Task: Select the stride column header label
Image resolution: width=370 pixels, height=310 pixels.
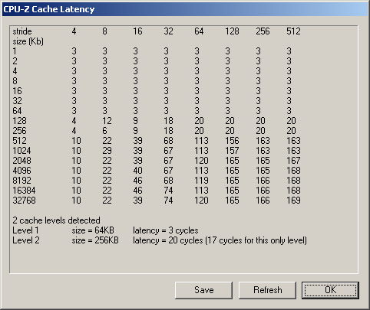Action: point(22,31)
